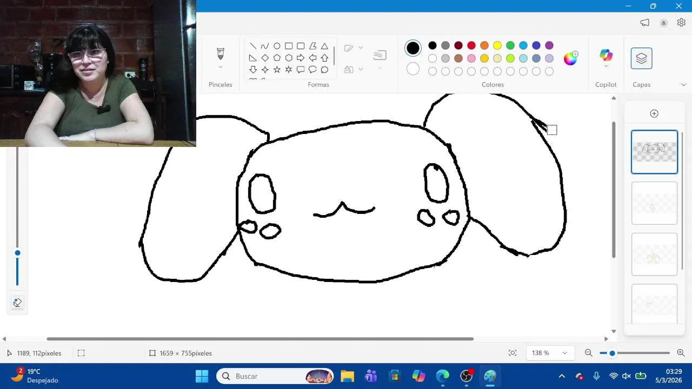Viewport: 692px width, 389px height.
Task: Select the Right arrow shape
Action: (301, 58)
